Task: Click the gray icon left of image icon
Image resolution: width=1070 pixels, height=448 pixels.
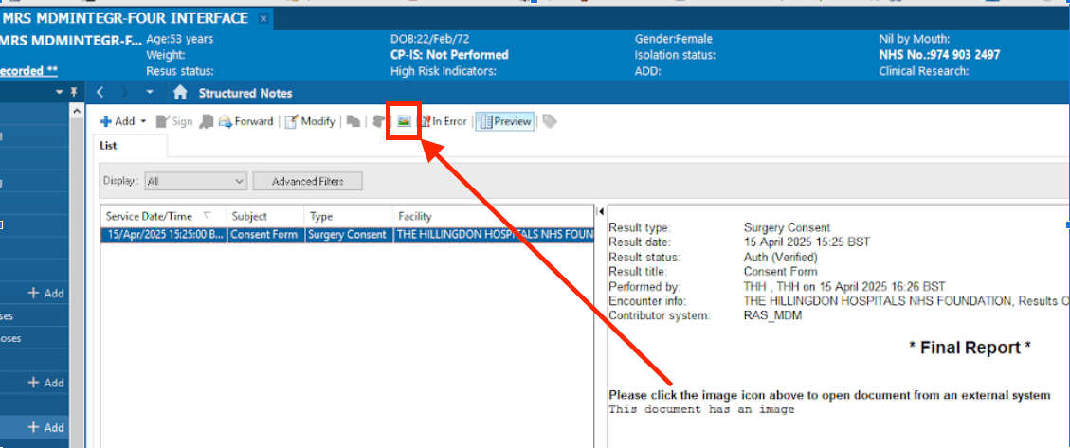Action: (379, 121)
